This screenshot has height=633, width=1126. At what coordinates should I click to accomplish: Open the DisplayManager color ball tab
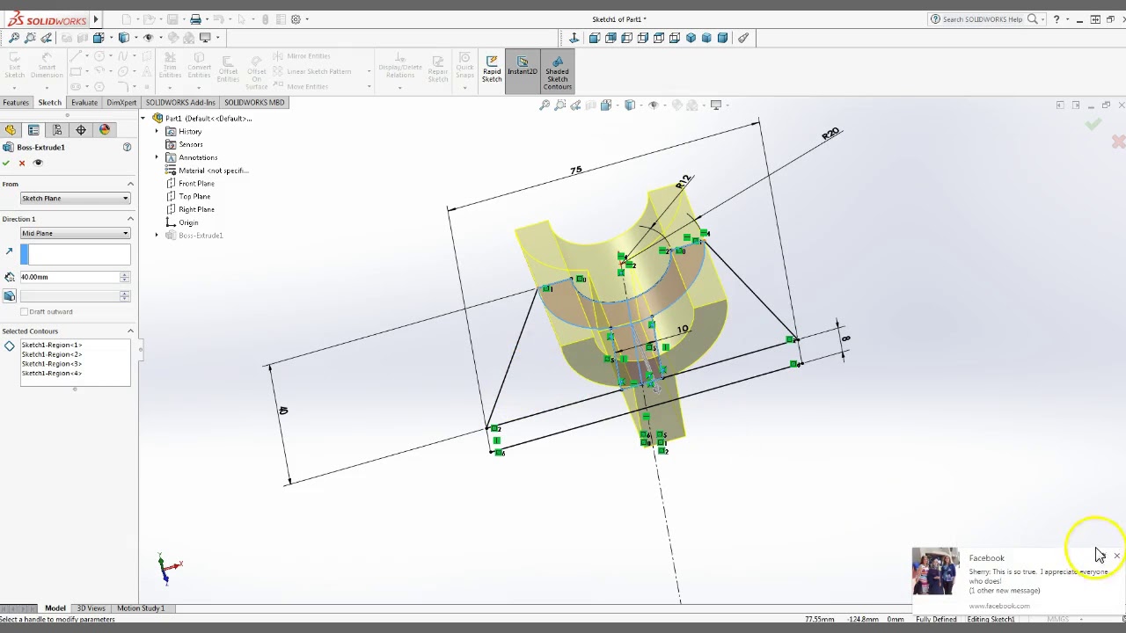tap(105, 130)
